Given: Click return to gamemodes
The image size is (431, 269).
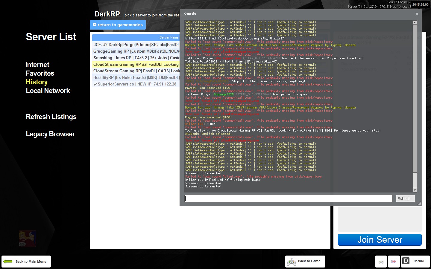Looking at the screenshot, I should [118, 25].
